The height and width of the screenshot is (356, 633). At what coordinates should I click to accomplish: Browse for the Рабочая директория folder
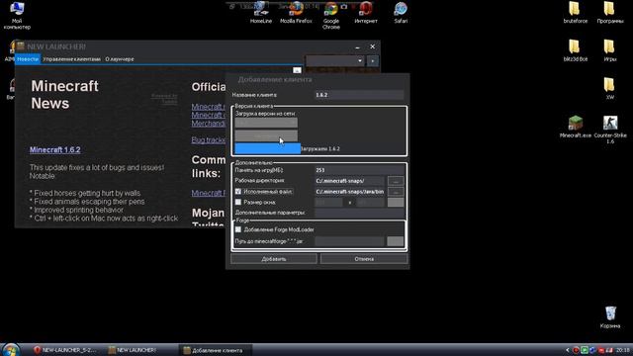pyautogui.click(x=396, y=181)
